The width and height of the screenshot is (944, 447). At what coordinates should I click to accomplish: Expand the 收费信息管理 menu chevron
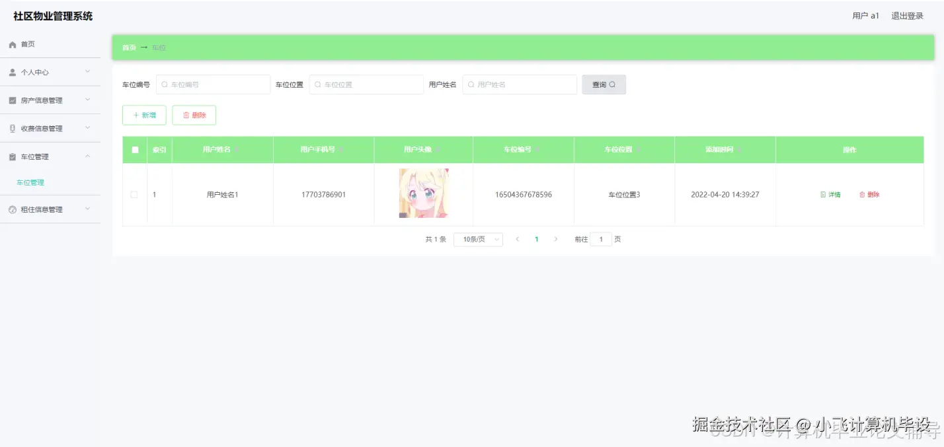click(x=88, y=128)
